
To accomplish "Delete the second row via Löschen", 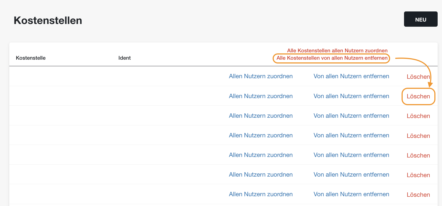I will click(418, 96).
